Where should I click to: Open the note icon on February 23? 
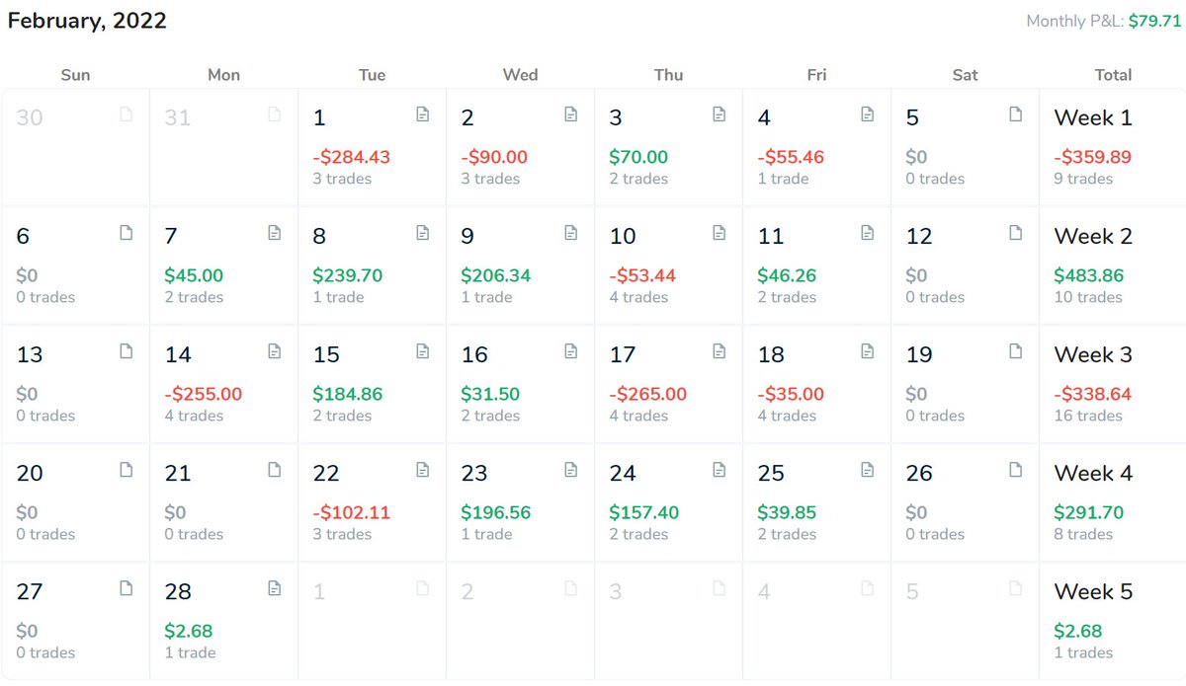pos(570,470)
